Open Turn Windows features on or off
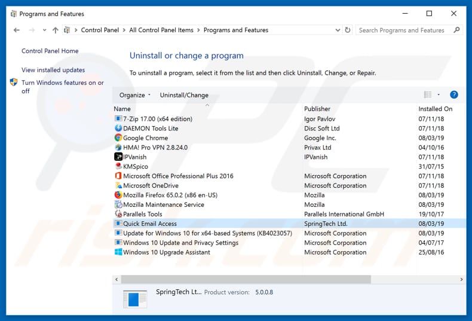The width and height of the screenshot is (472, 321). 62,87
